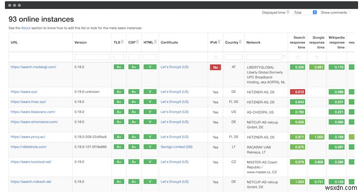Open https://searx.simonoener.com/ link
Image resolution: width=363 pixels, height=193 pixels.
click(x=34, y=121)
